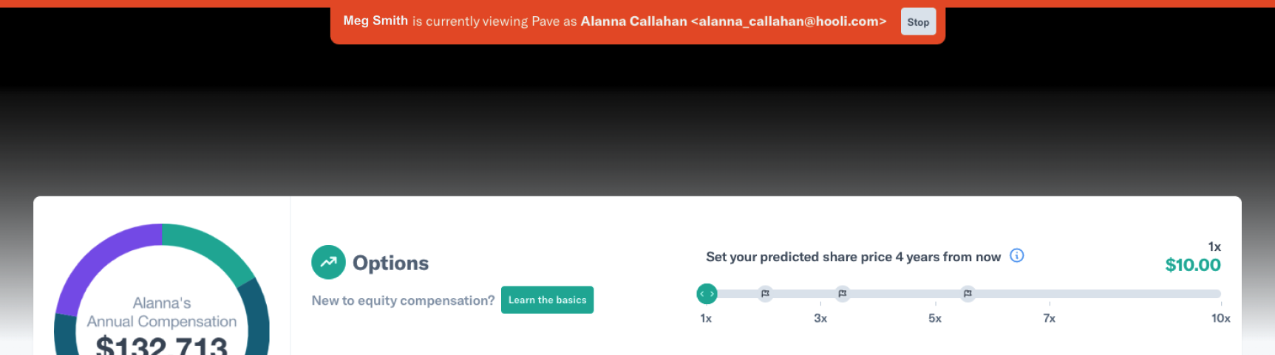Screen dimensions: 1275x355
Task: Click the Options section heading
Action: (x=390, y=263)
